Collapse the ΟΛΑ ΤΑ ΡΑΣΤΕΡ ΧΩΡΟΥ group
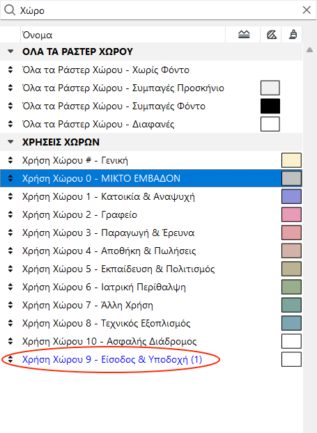This screenshot has width=317, height=433. [x=10, y=52]
